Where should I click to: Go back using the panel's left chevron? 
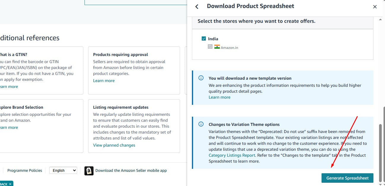coord(197,7)
